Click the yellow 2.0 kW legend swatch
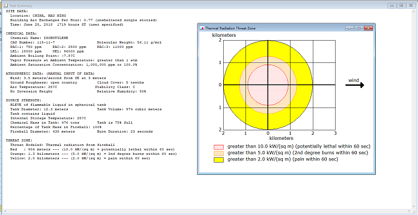This screenshot has width=418, height=215. point(218,160)
